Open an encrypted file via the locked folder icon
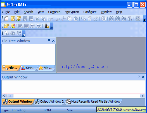 [x=6, y=26]
